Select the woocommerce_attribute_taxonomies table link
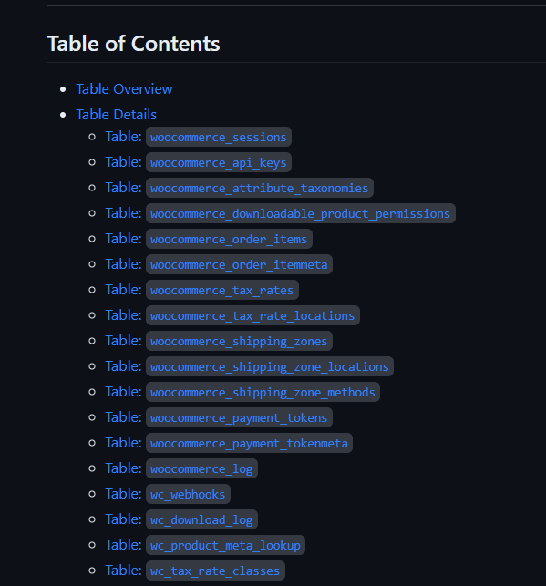The width and height of the screenshot is (546, 586). pos(239,188)
